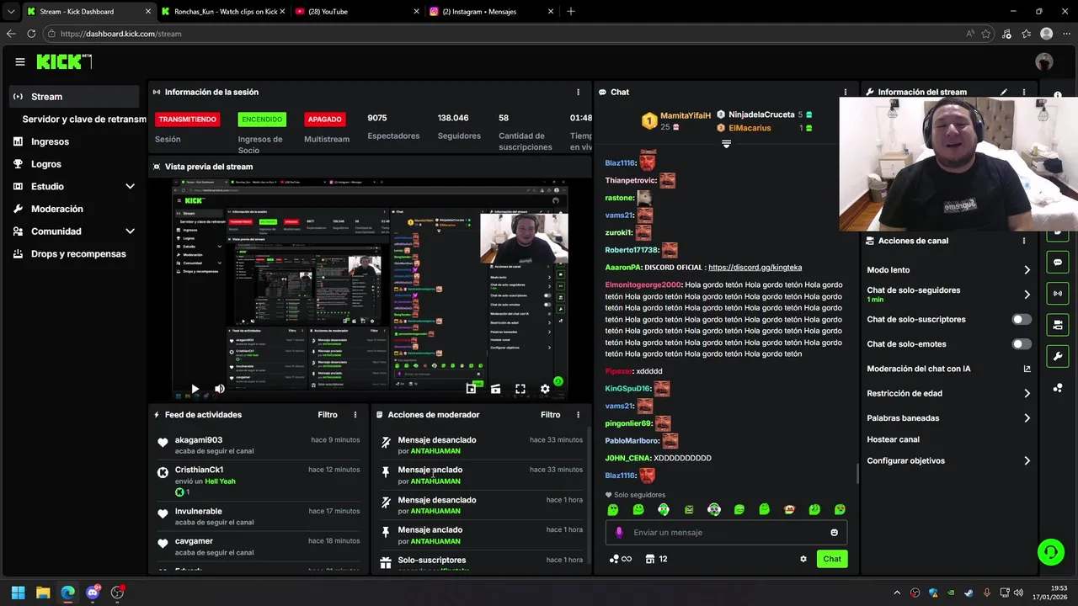
Task: Click the chat bubble icon in the right rail
Action: click(1058, 263)
